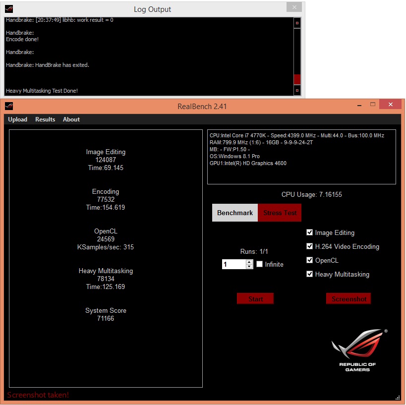This screenshot has height=405, width=406.
Task: Click 'Encode done!' log line
Action: [22, 39]
